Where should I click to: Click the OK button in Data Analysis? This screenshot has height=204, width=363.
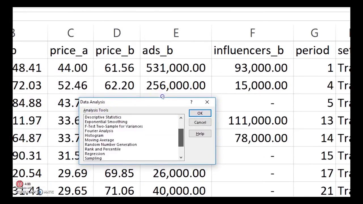point(200,113)
